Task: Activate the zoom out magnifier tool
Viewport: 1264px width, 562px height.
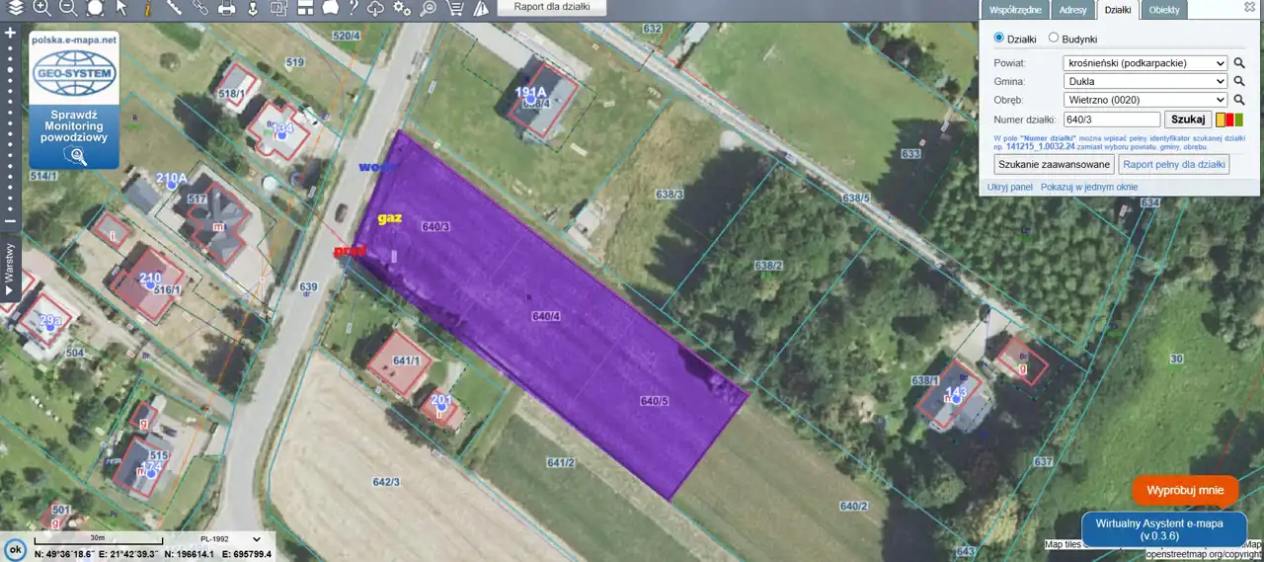Action: (x=67, y=9)
